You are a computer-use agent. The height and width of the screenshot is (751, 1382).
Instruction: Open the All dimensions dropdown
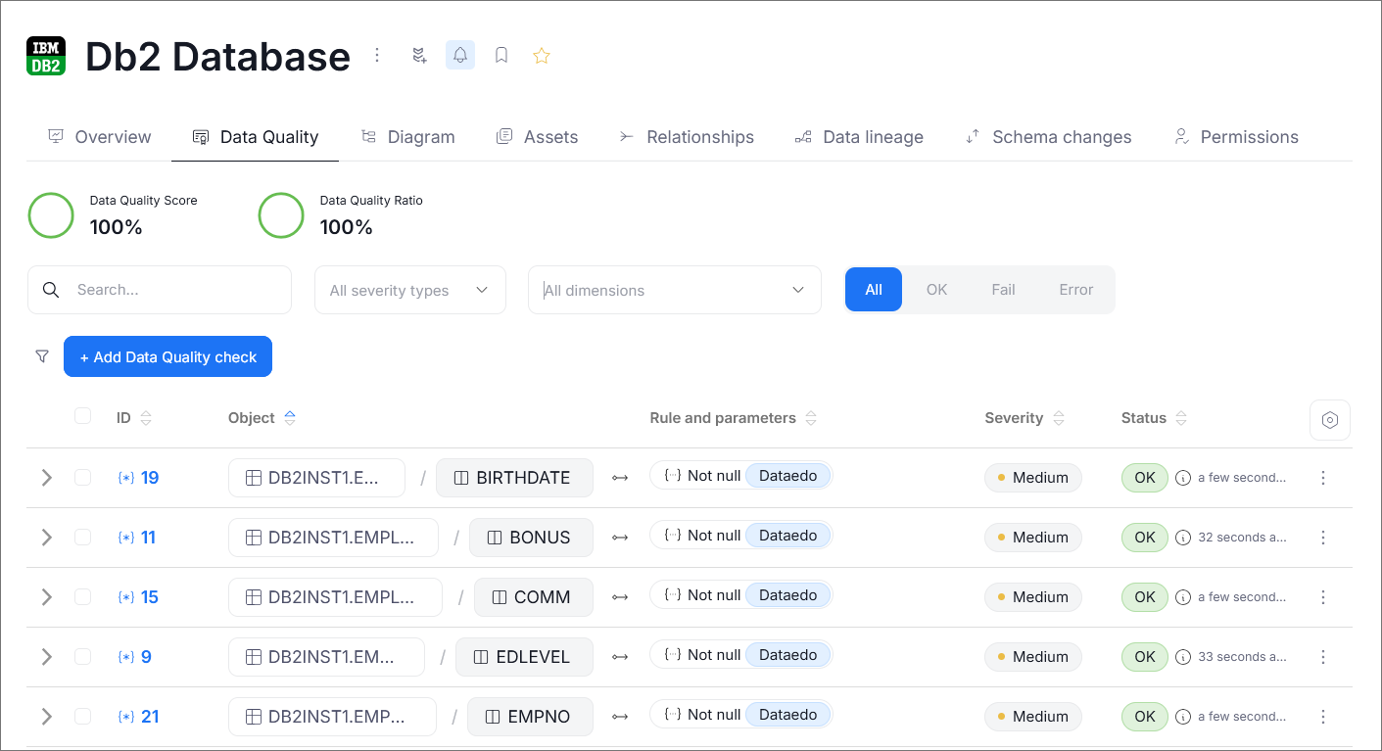[x=674, y=290]
